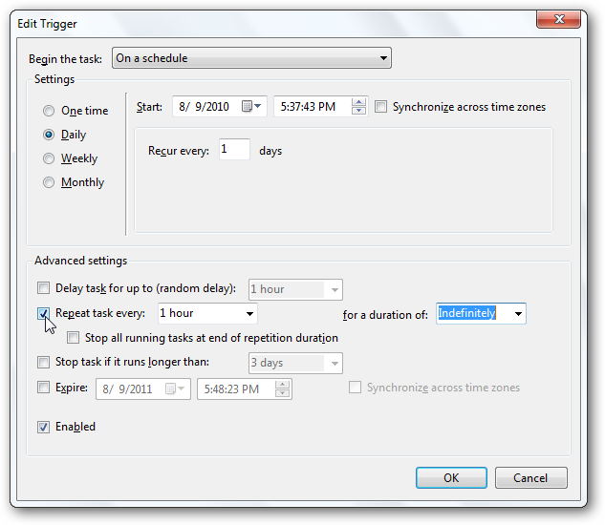Click the Advanced settings group label

pyautogui.click(x=80, y=261)
